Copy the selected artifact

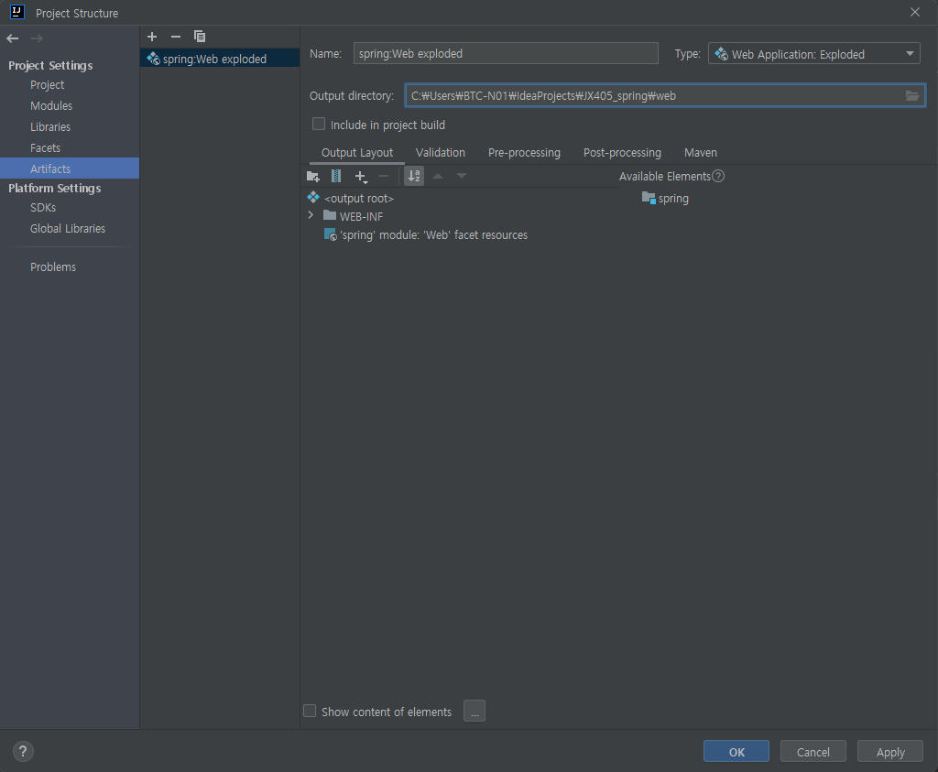pos(199,37)
